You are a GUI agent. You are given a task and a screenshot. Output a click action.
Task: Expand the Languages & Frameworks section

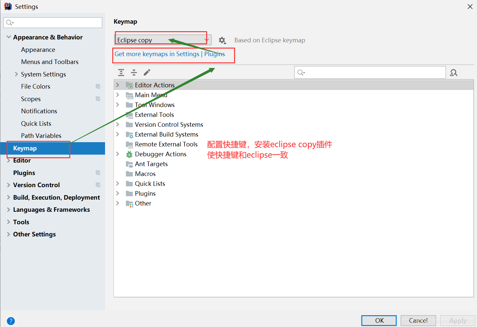pos(9,209)
